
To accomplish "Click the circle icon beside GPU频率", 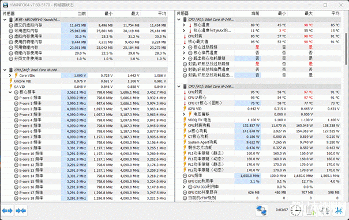I will click(x=185, y=175).
